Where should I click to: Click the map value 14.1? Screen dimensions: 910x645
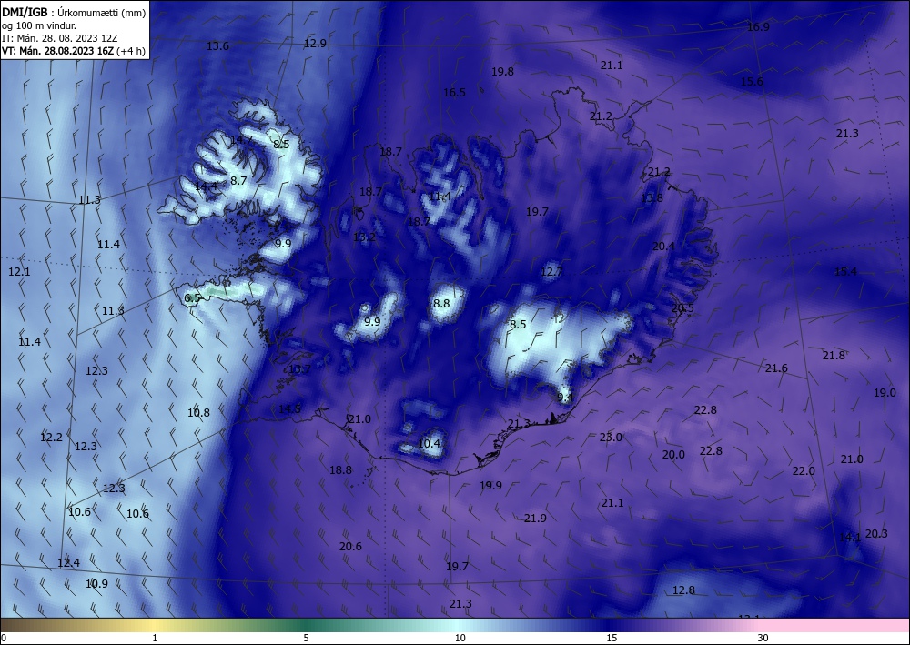[850, 538]
